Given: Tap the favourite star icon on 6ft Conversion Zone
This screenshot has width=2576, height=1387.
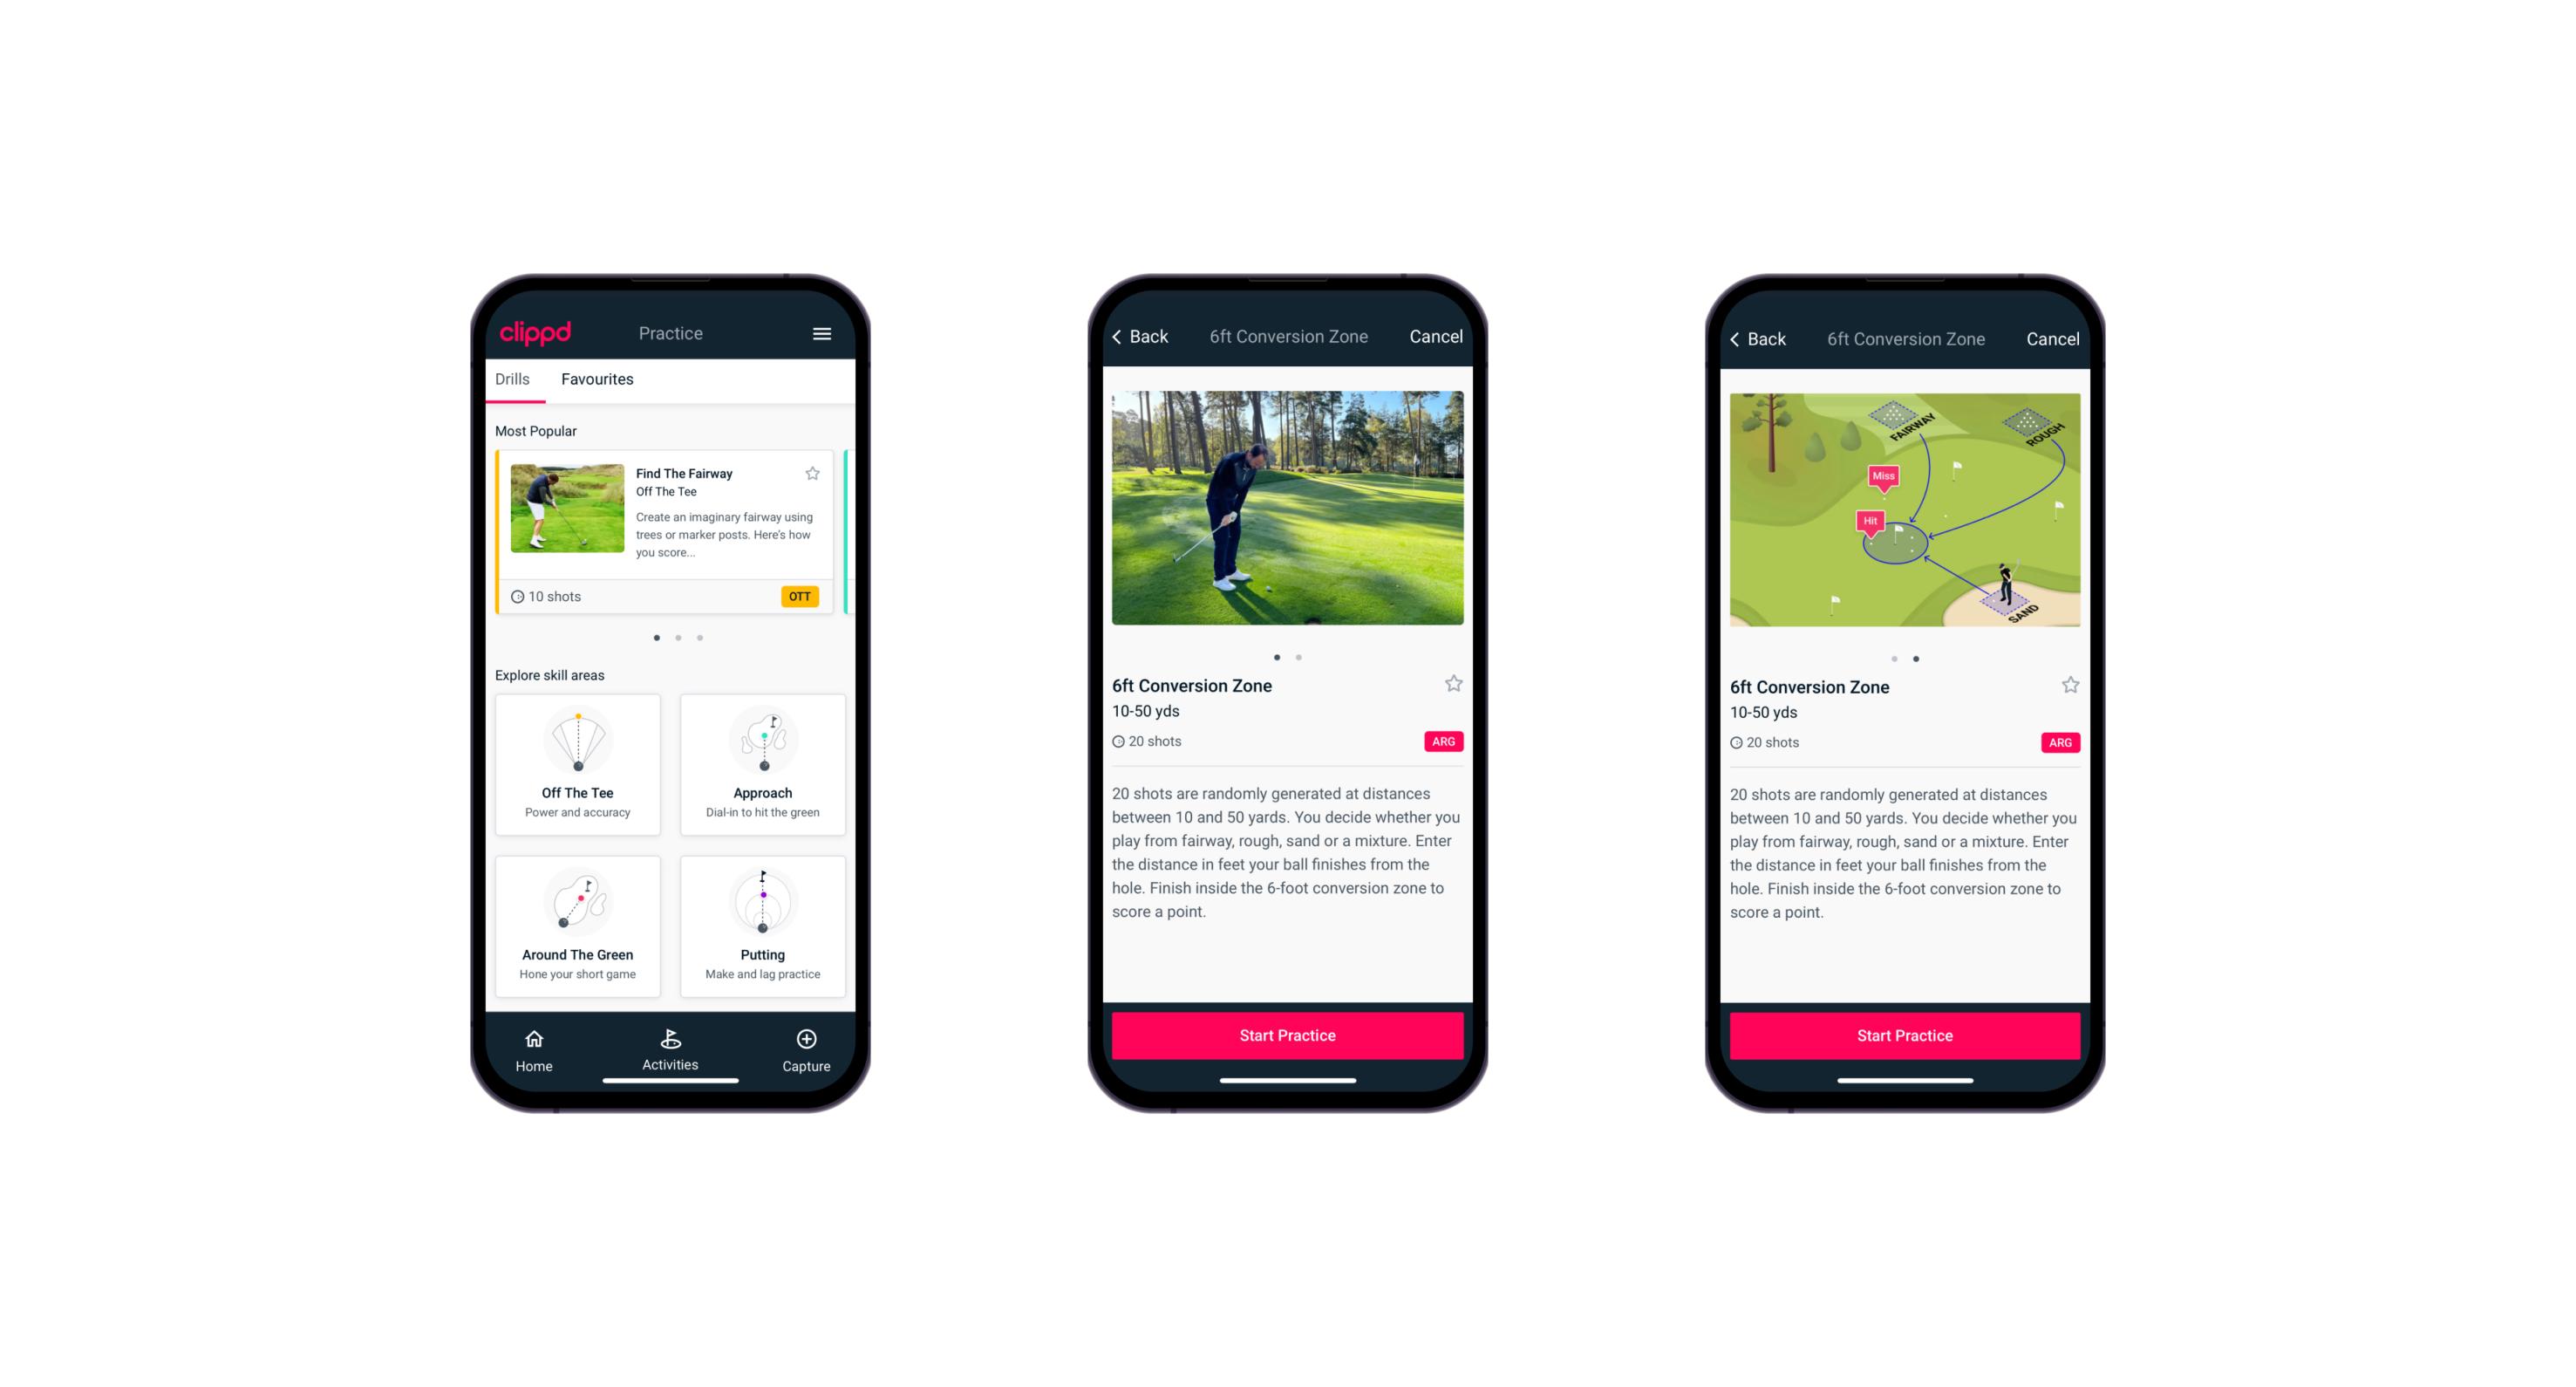Looking at the screenshot, I should pos(1456,687).
